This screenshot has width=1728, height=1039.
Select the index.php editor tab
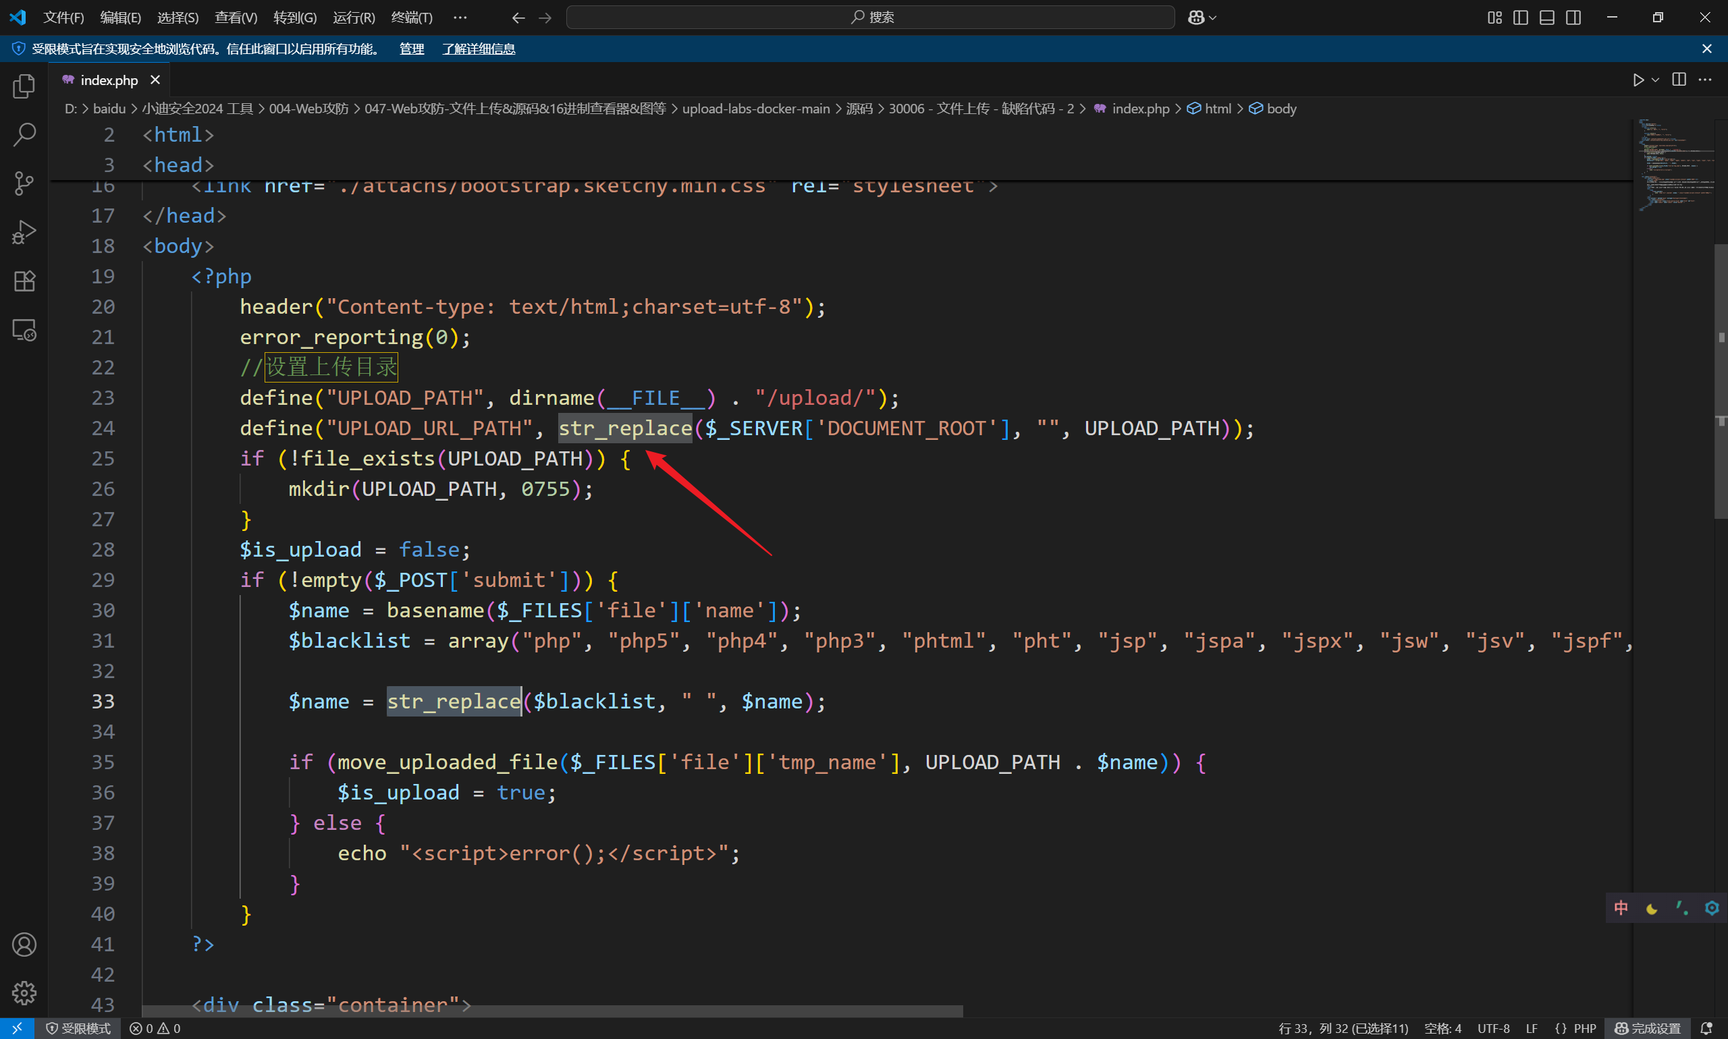point(109,80)
